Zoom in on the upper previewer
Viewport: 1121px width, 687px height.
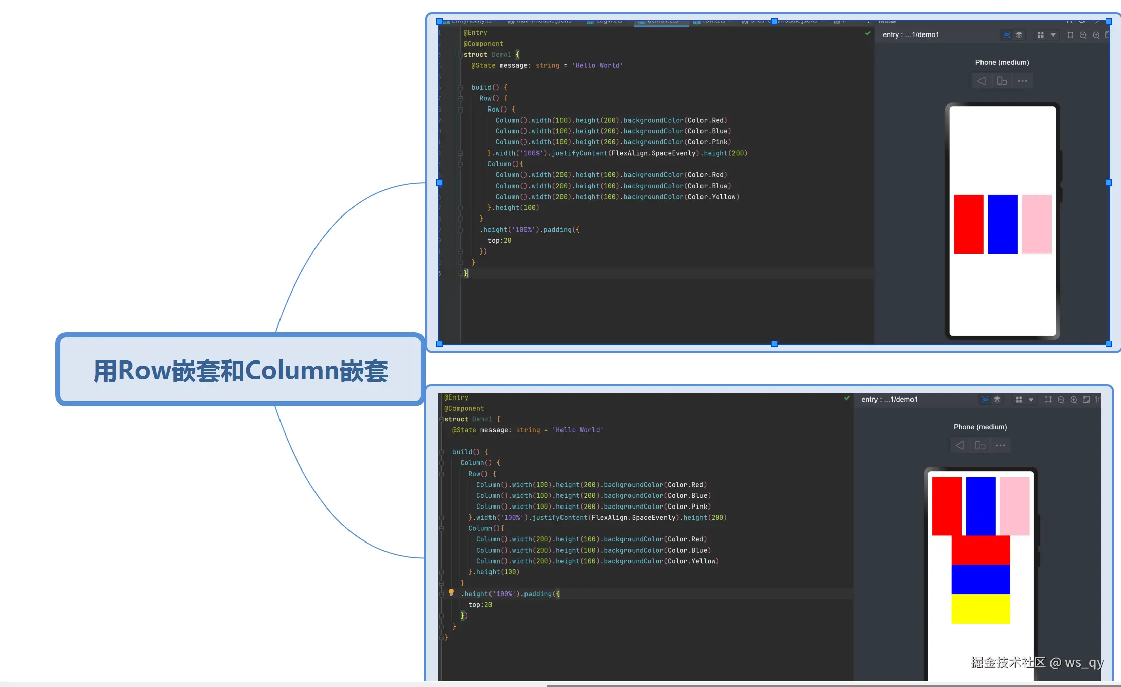click(1096, 35)
